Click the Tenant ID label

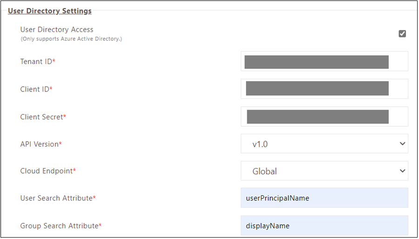pos(38,62)
